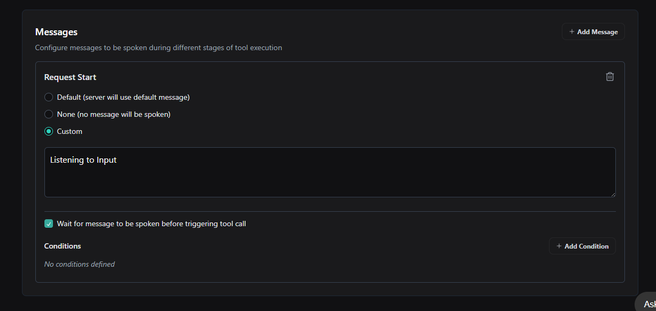
Task: Click the Messages section title
Action: pos(56,32)
